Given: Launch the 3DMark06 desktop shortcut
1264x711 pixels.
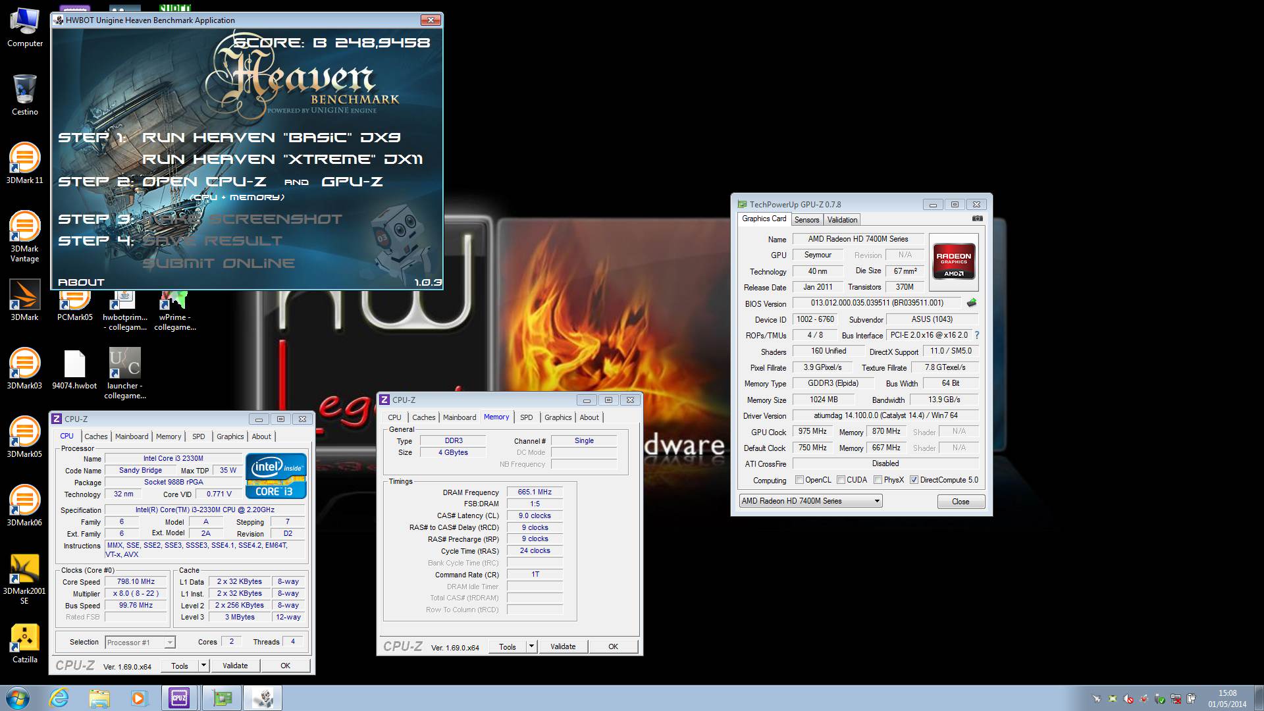Looking at the screenshot, I should (24, 506).
